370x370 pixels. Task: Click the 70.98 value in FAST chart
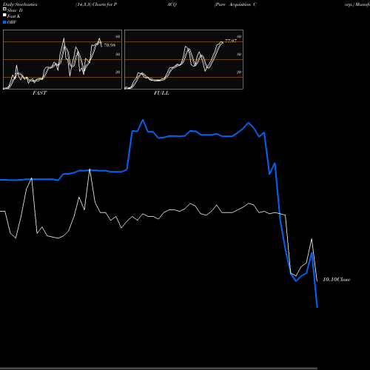110,45
